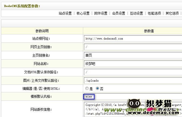
Task: Click the 文档HTML默认保存路径 label
Action: (x=41, y=72)
